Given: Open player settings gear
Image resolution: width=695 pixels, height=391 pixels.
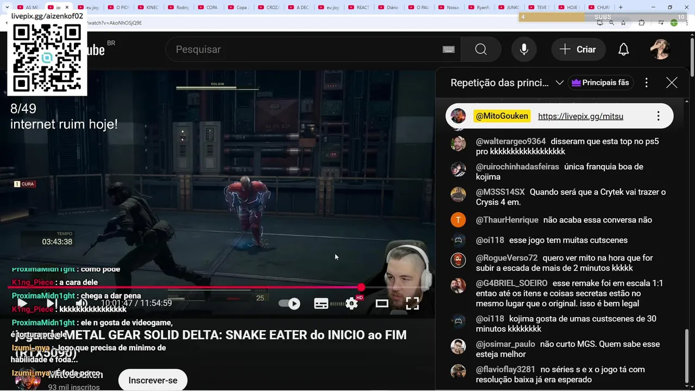Looking at the screenshot, I should pyautogui.click(x=352, y=304).
